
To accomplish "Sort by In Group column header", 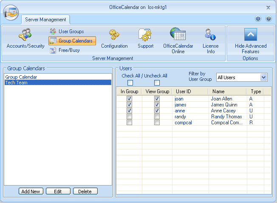I will pyautogui.click(x=129, y=91).
